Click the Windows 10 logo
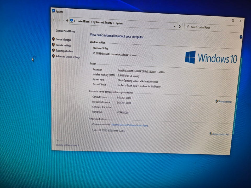 (211, 58)
